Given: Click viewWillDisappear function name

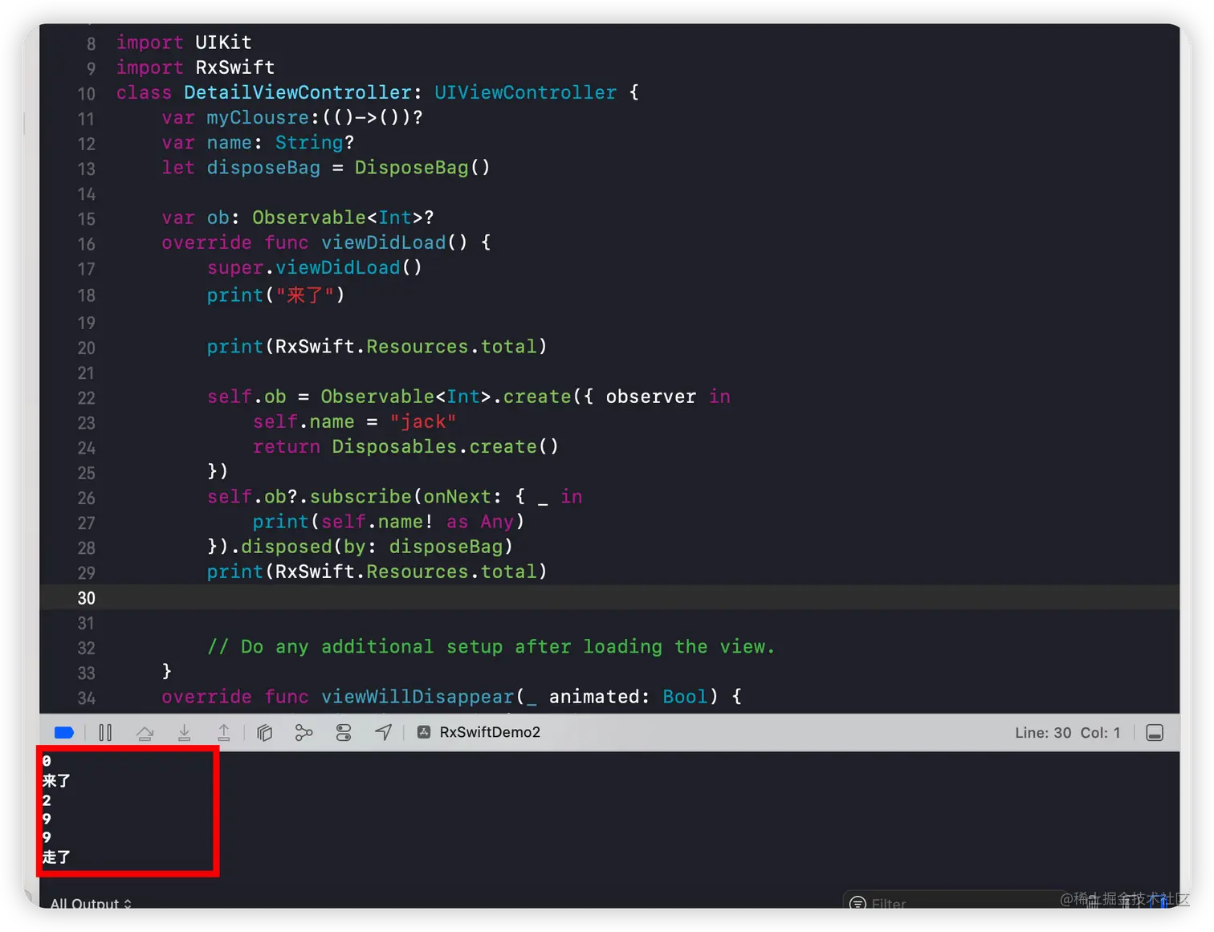Looking at the screenshot, I should [x=418, y=697].
